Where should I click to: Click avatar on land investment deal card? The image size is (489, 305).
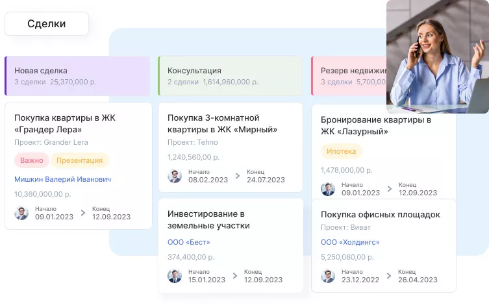(x=175, y=276)
